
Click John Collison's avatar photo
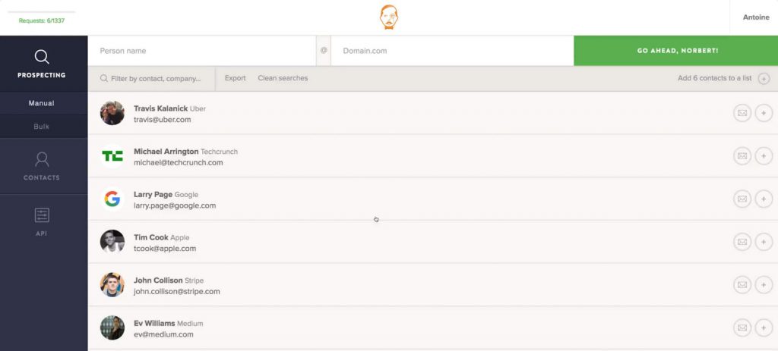click(x=112, y=284)
